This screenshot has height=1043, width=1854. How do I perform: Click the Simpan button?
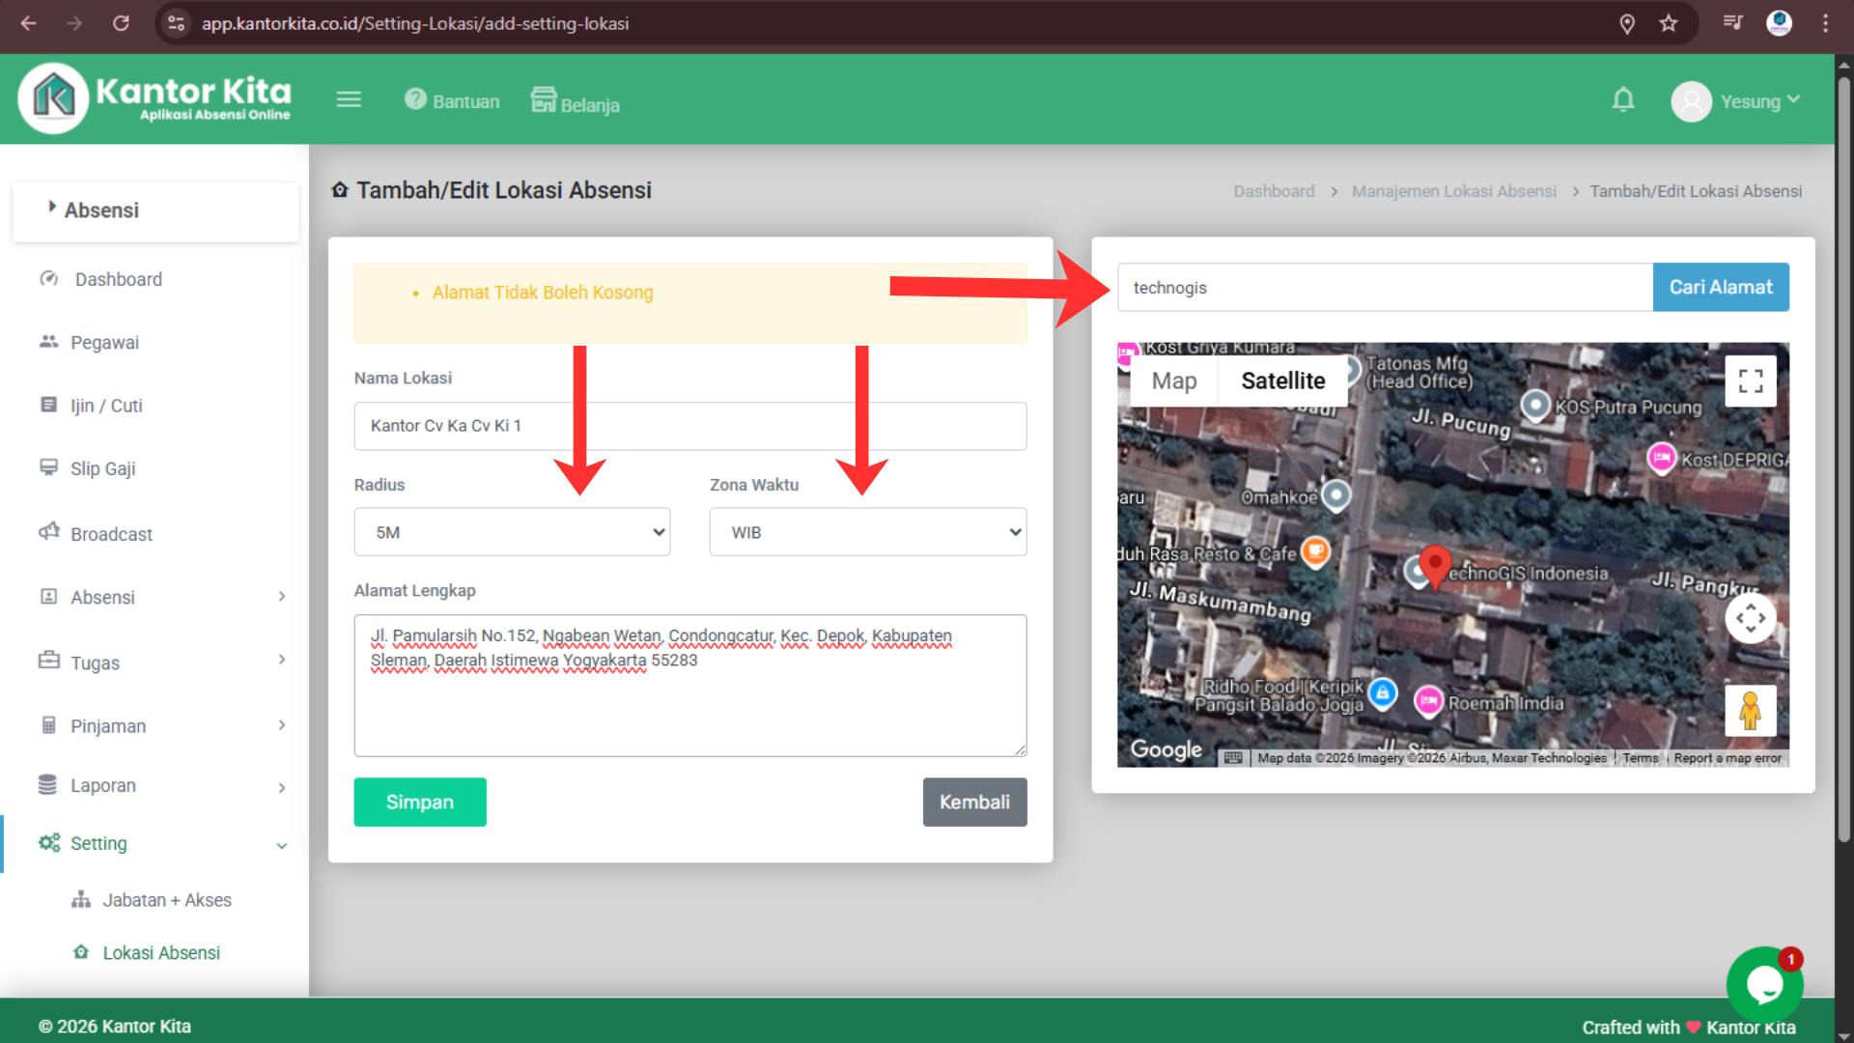[419, 802]
